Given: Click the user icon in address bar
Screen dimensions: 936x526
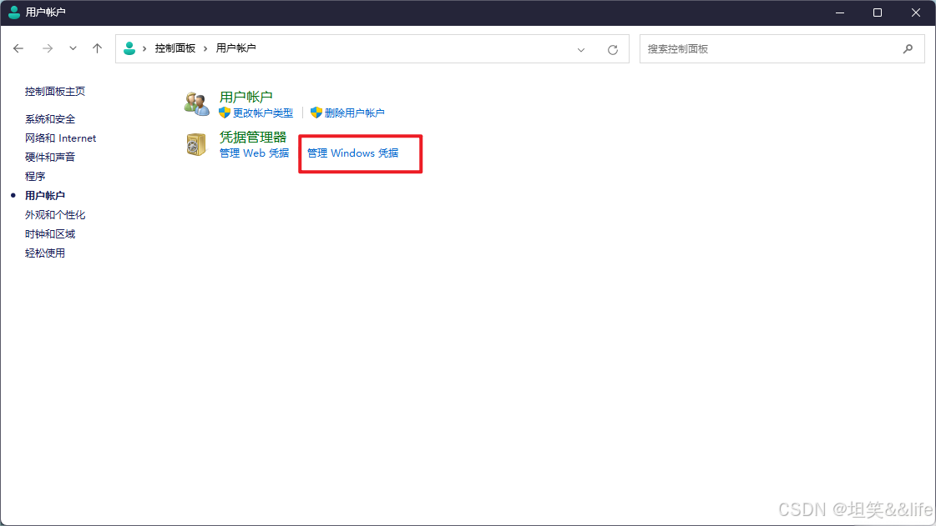Looking at the screenshot, I should (129, 48).
